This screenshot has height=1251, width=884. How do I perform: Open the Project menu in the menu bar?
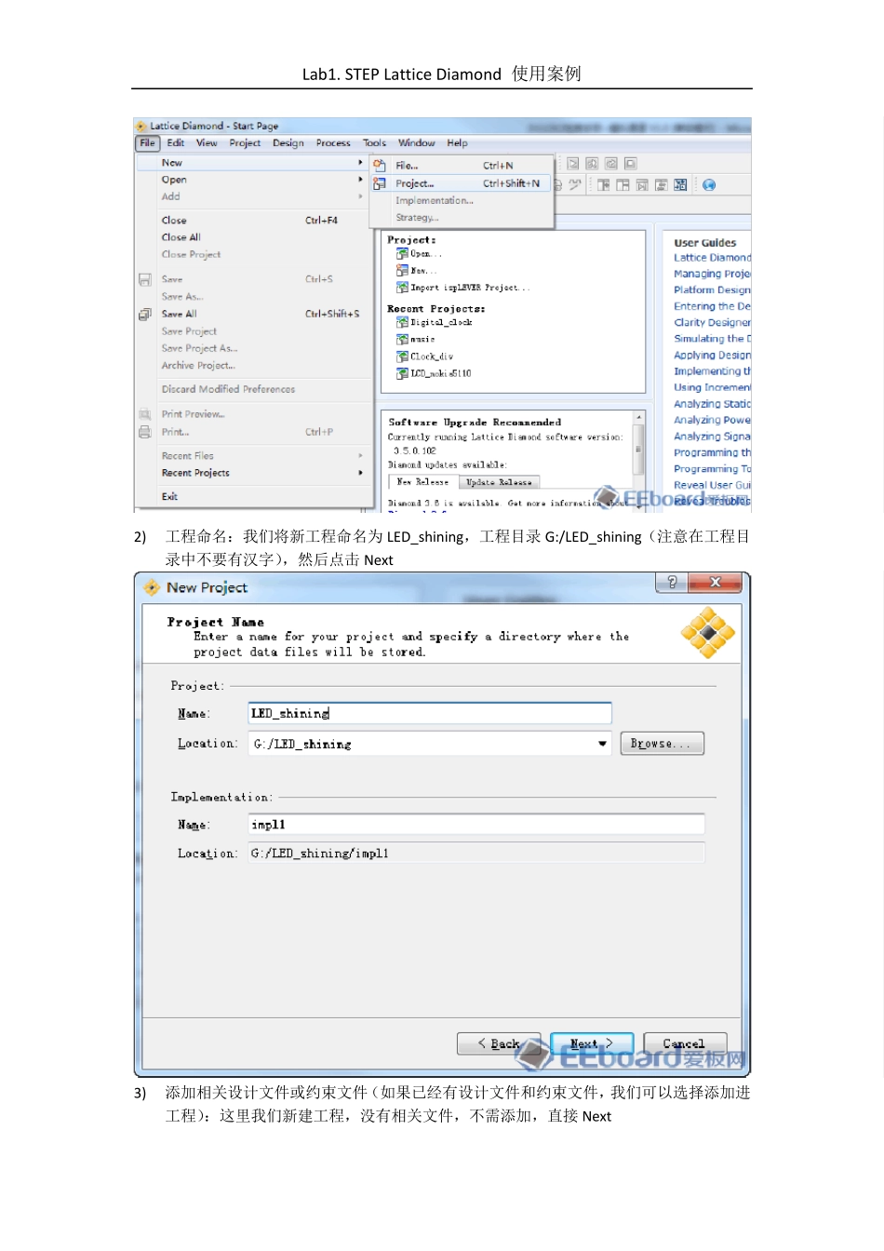(245, 143)
